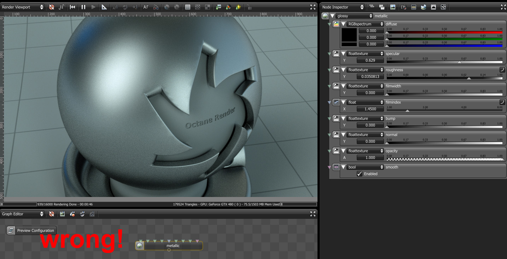Image resolution: width=507 pixels, height=259 pixels.
Task: Click the save render image icon
Action: pos(218,7)
